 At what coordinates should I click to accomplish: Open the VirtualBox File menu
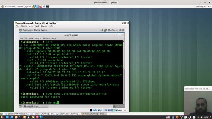(17, 26)
